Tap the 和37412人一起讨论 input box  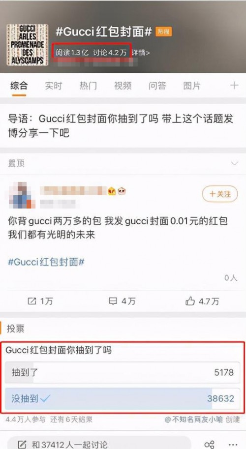(99, 443)
